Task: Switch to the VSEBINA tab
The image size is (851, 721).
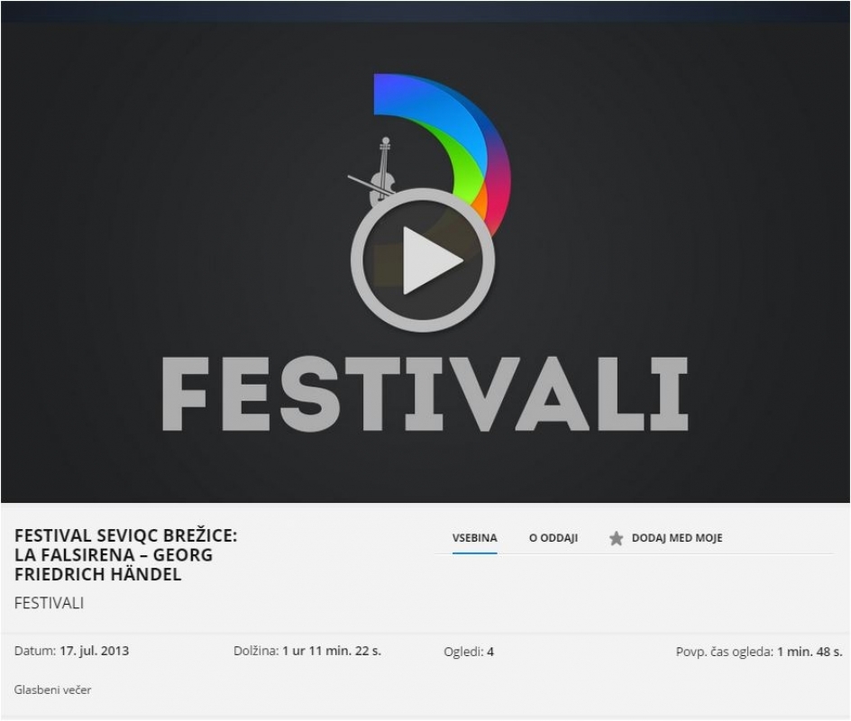Action: tap(474, 538)
